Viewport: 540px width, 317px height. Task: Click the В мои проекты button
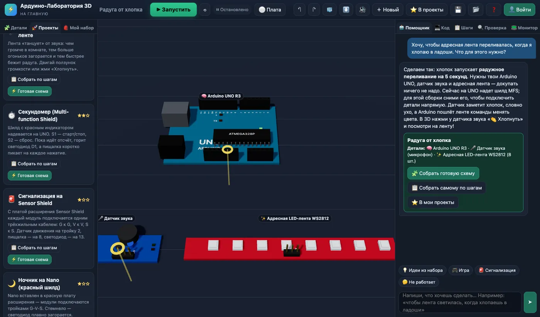pos(433,202)
